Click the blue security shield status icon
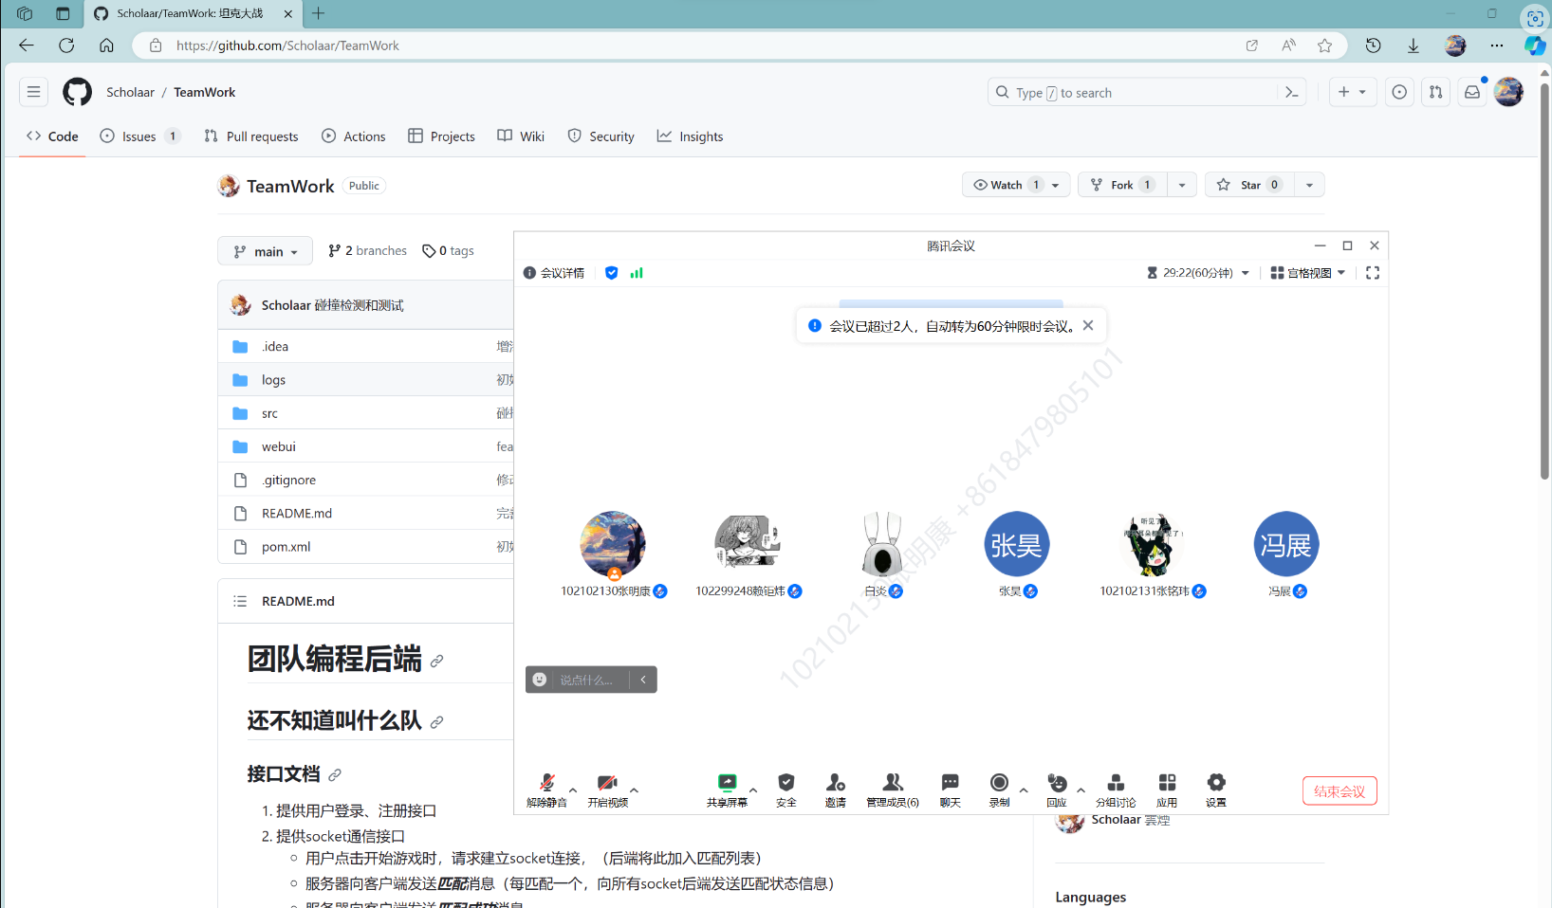The height and width of the screenshot is (908, 1552). pyautogui.click(x=612, y=273)
